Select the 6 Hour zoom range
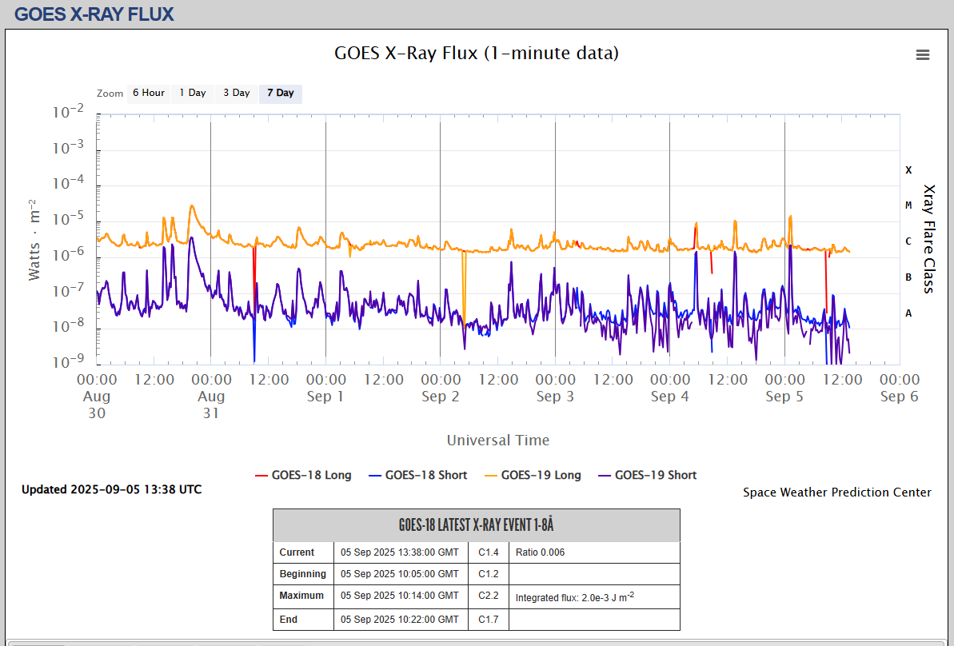 tap(148, 93)
